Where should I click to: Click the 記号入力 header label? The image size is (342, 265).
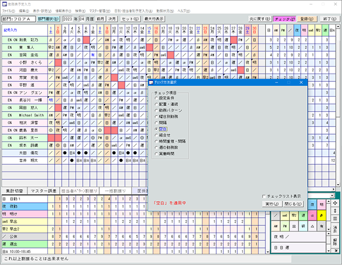click(x=10, y=30)
